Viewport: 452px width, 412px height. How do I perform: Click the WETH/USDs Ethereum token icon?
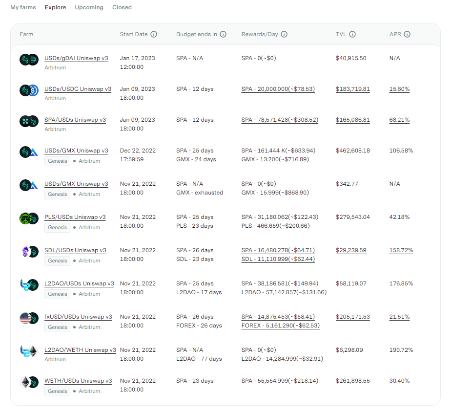pos(25,382)
